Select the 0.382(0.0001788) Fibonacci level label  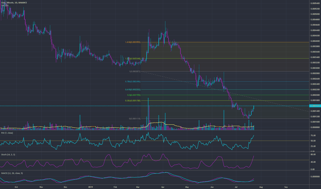click(x=133, y=101)
